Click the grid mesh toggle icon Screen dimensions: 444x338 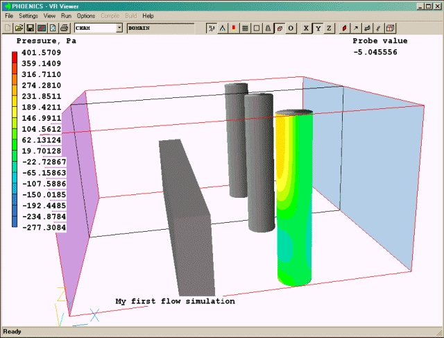246,28
